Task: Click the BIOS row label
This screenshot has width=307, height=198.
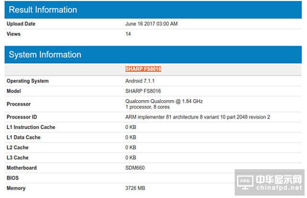Action: (13, 178)
